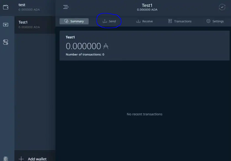
Task: Open the Receive tab
Action: tap(145, 21)
